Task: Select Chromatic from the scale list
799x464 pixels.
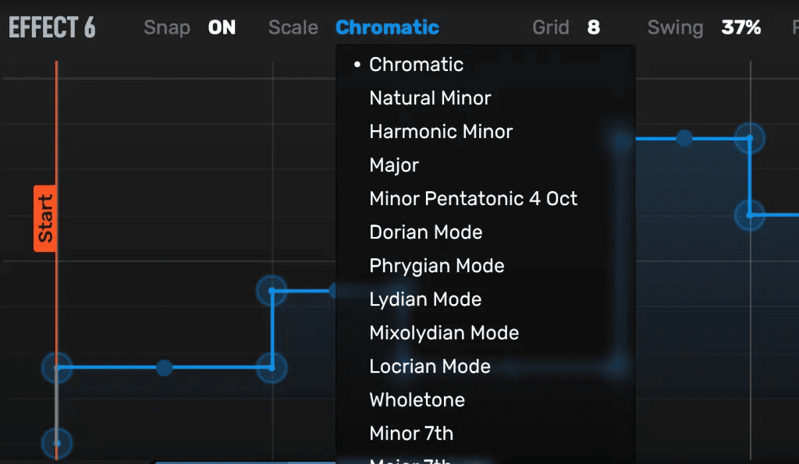Action: tap(416, 65)
